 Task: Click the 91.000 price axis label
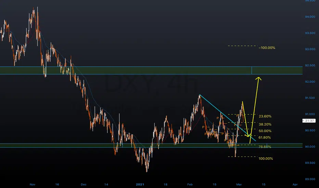[x=310, y=114]
